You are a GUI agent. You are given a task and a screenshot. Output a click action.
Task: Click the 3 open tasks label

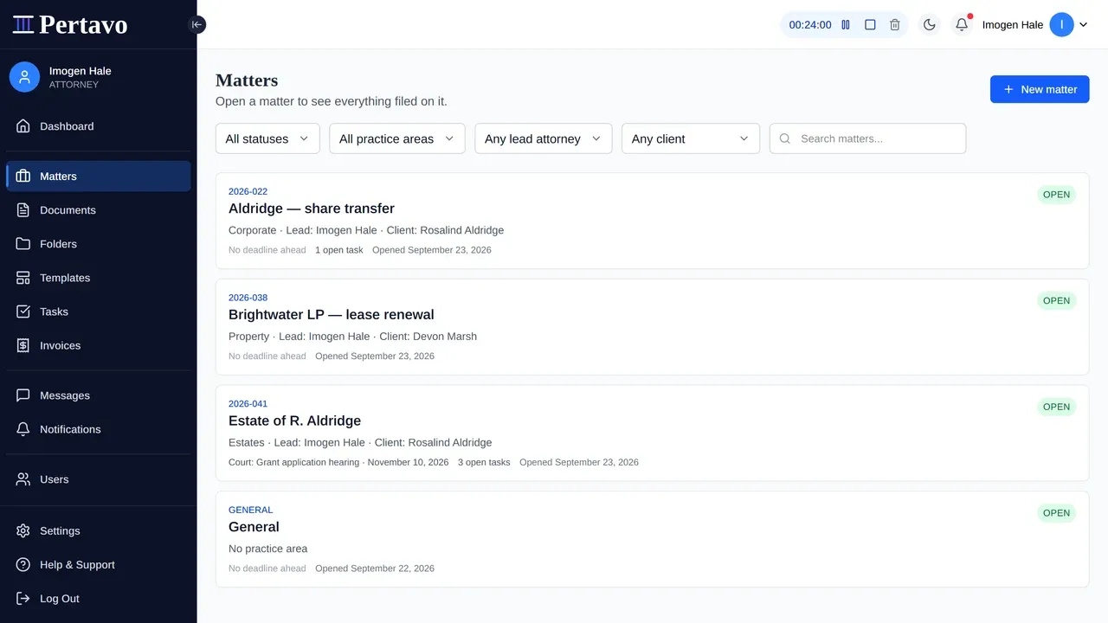pos(484,462)
